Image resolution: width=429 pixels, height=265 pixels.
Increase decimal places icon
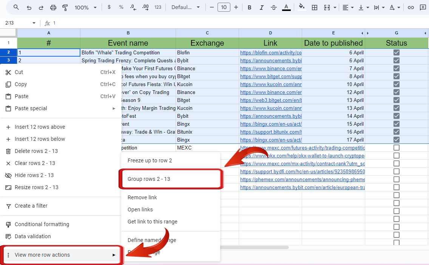tap(145, 8)
